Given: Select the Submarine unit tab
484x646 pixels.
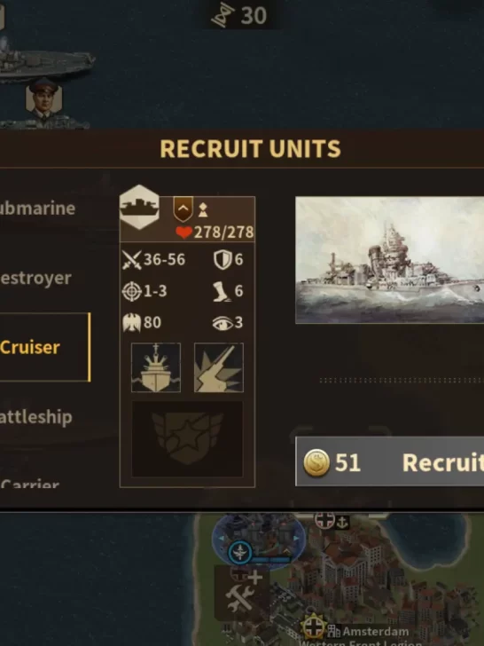Looking at the screenshot, I should coord(38,209).
